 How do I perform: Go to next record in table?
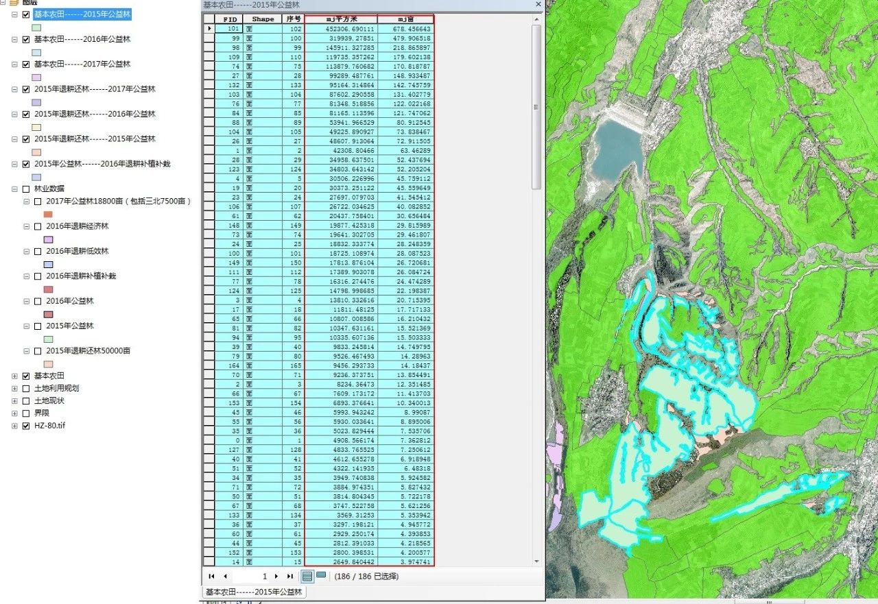pyautogui.click(x=276, y=577)
